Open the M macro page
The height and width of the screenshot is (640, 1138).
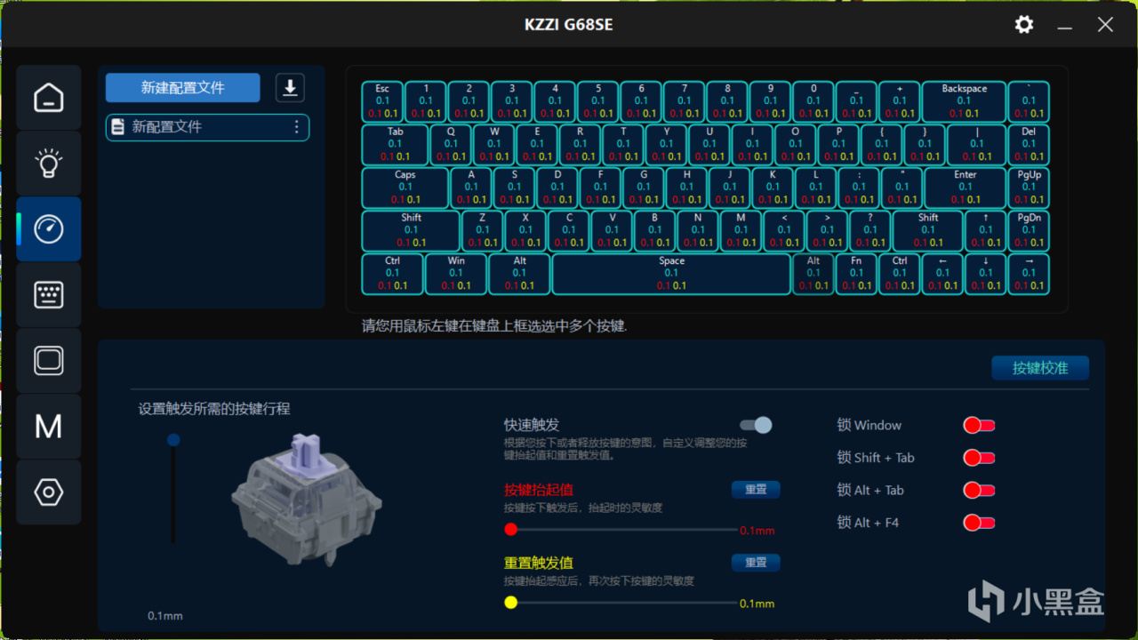49,427
